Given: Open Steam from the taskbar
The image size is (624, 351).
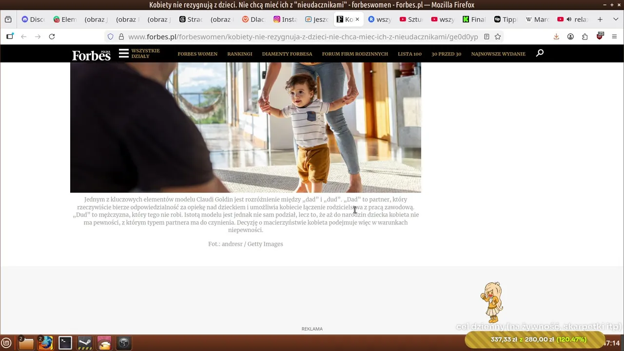Looking at the screenshot, I should (85, 343).
